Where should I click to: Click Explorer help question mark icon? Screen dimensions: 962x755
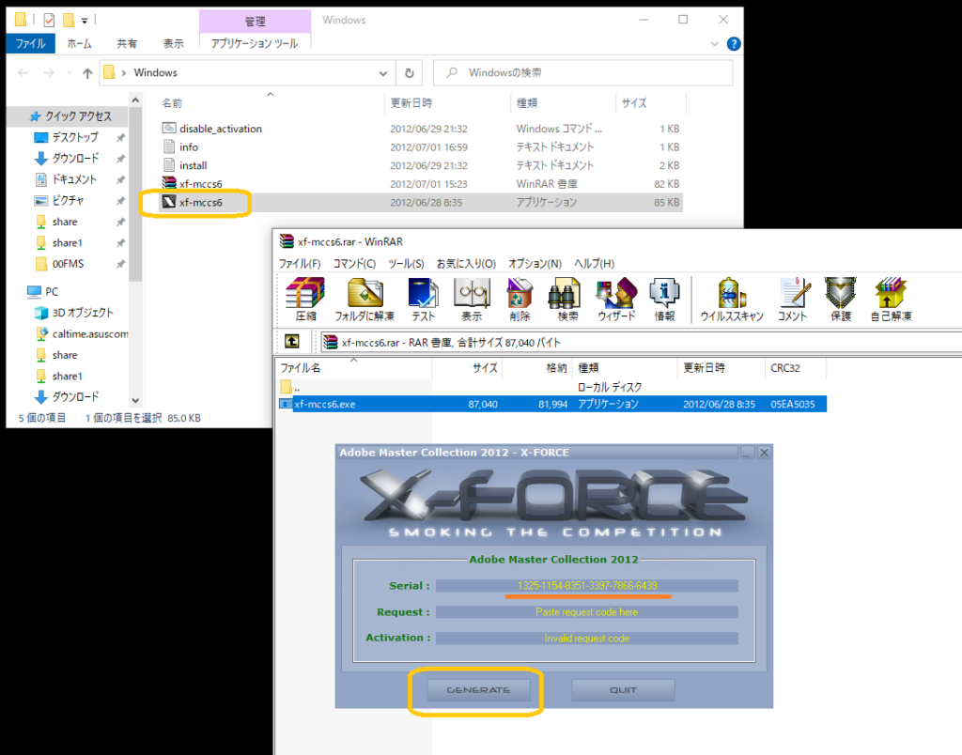(x=733, y=43)
